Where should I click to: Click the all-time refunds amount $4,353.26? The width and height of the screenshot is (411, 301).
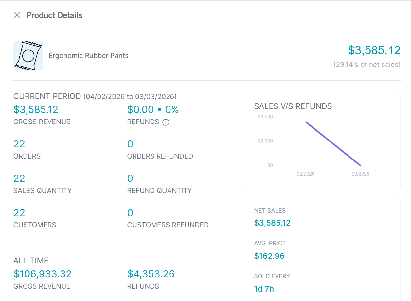(151, 274)
